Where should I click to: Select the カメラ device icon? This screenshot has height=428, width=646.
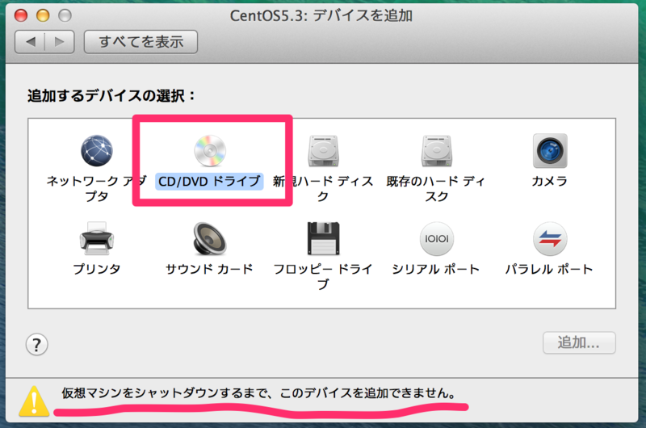(550, 151)
